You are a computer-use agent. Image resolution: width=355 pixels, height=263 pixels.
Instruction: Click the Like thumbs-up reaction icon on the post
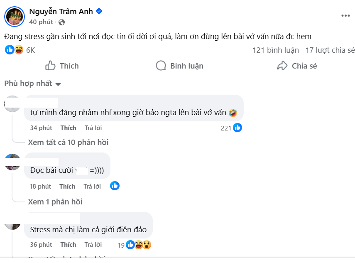point(9,49)
